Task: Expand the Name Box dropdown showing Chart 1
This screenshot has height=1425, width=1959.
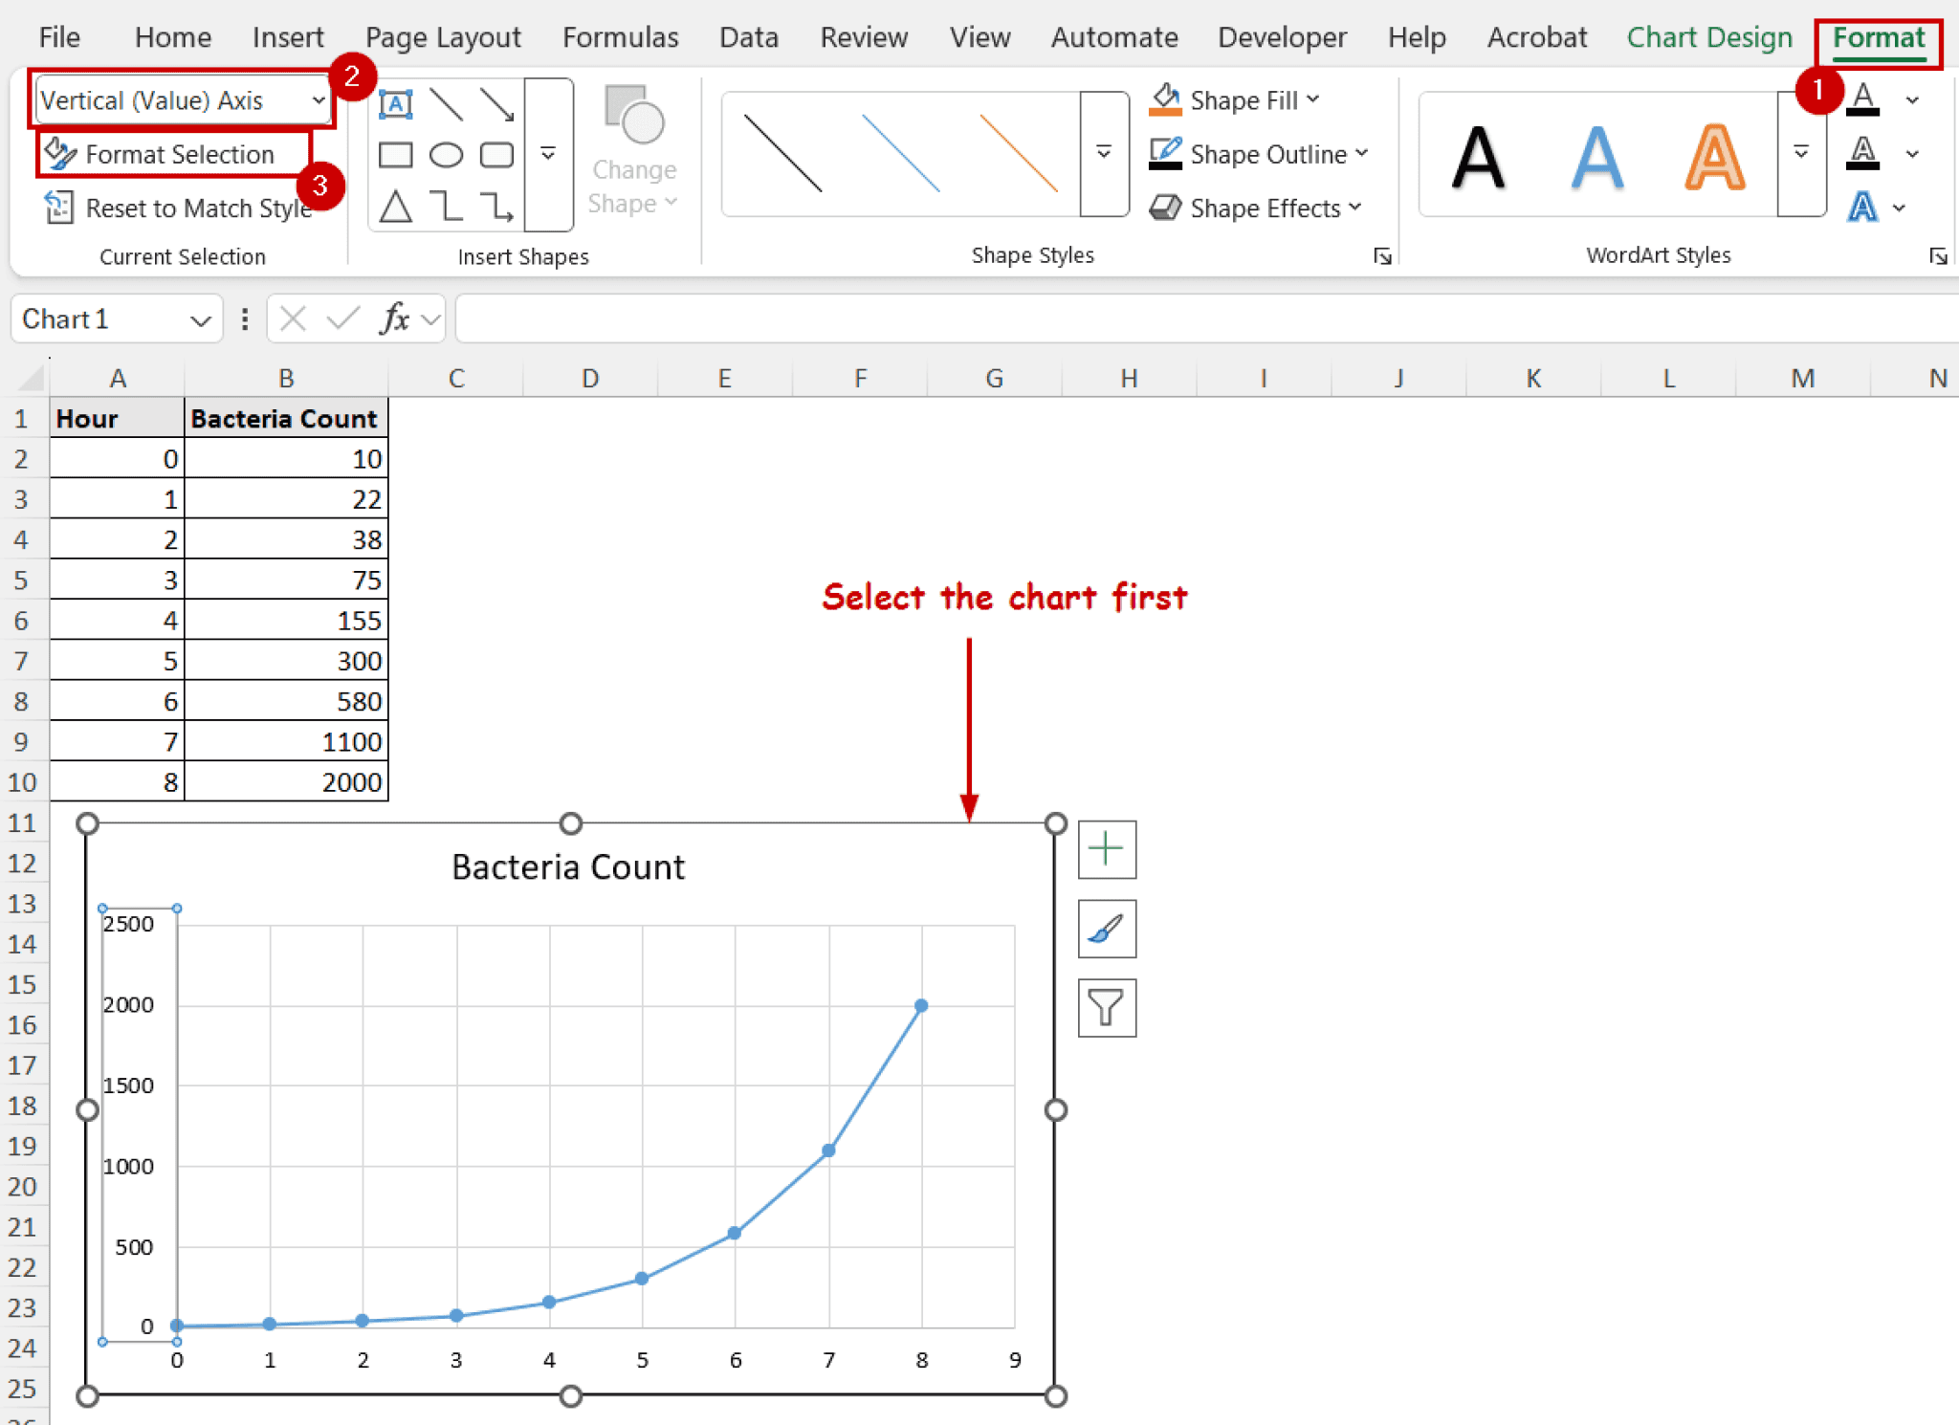Action: 199,318
